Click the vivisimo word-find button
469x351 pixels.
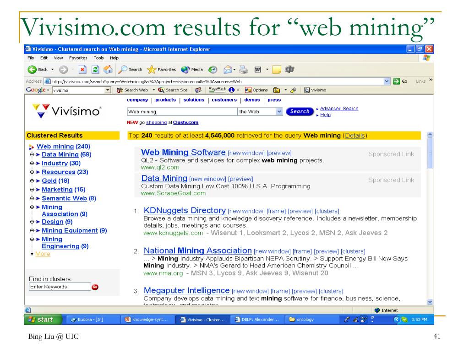coord(315,90)
